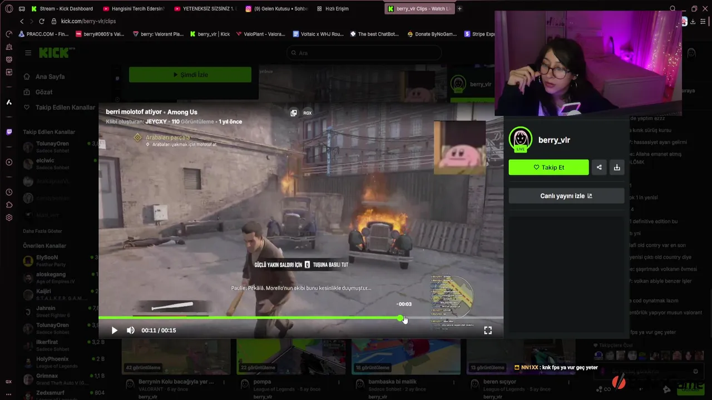
Task: Open history clock icon in Opera sidebar
Action: coord(9,192)
